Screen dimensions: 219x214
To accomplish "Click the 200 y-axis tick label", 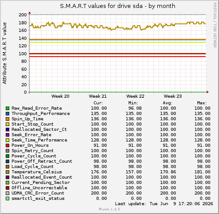I will click(x=22, y=15).
